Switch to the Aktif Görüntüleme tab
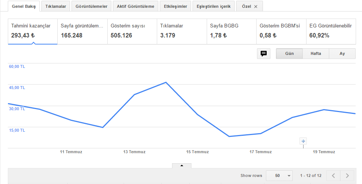This screenshot has height=184, width=362. pyautogui.click(x=136, y=6)
